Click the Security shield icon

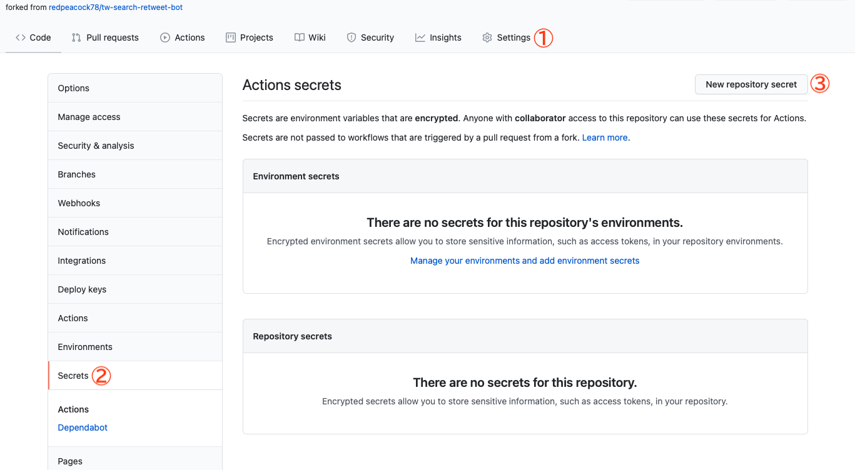click(x=352, y=37)
